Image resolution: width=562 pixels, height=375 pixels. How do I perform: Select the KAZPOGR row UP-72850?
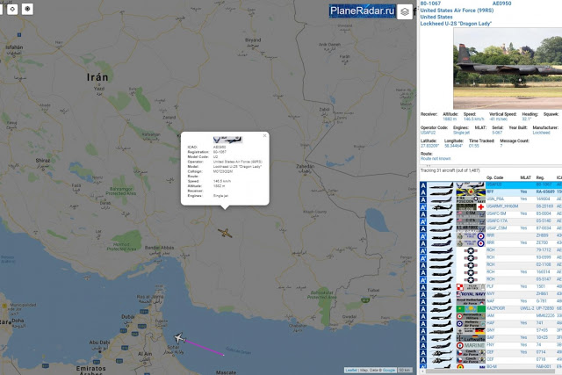coord(491,308)
